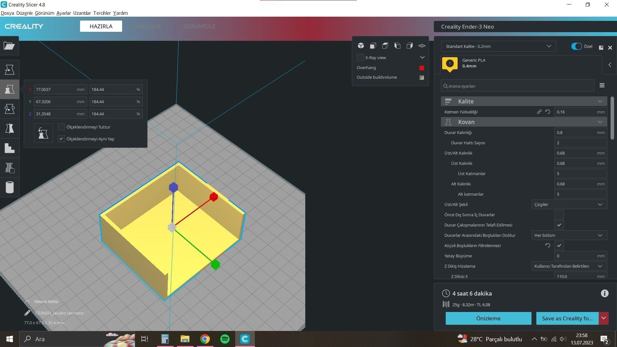Click the Open File folder icon

[9, 46]
